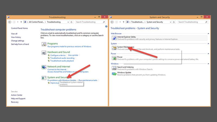Screen dimensions: 217x122
Task: Click search magnifier in System and Security window
Action: pyautogui.click(x=206, y=22)
